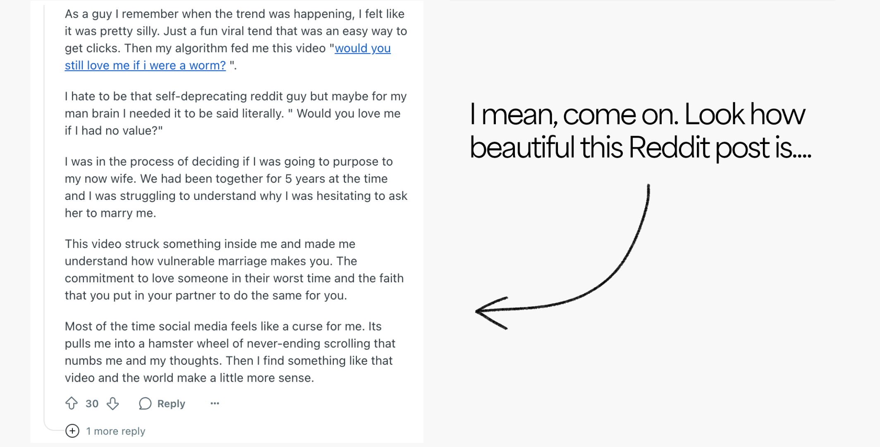Click the "Reply" text label

click(171, 404)
